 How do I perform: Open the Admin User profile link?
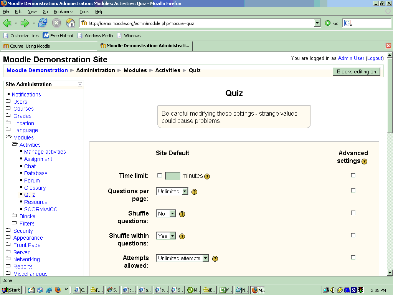351,58
